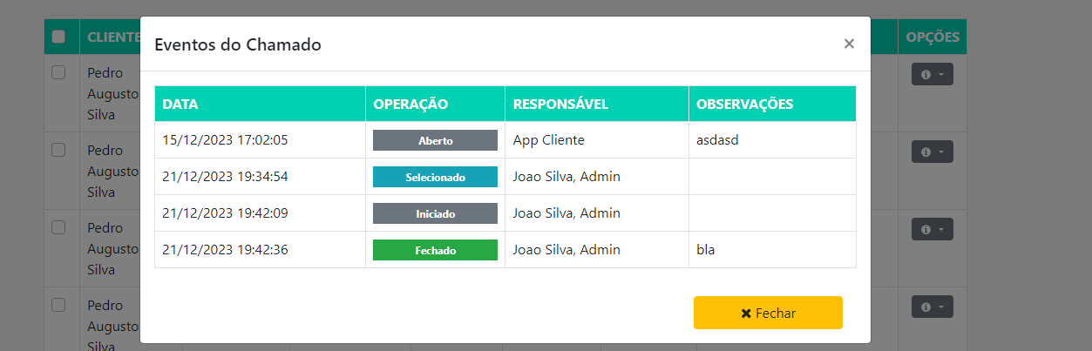The width and height of the screenshot is (1092, 351).
Task: Click the blue Selecionado status badge
Action: (x=435, y=177)
